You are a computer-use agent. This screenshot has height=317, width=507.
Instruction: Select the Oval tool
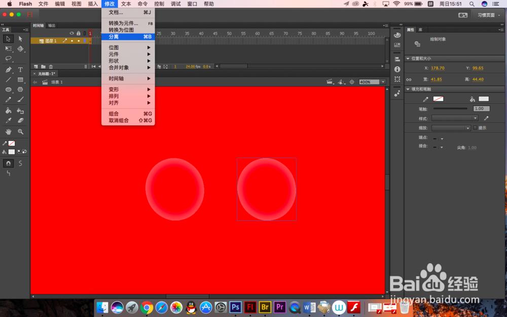(x=8, y=89)
